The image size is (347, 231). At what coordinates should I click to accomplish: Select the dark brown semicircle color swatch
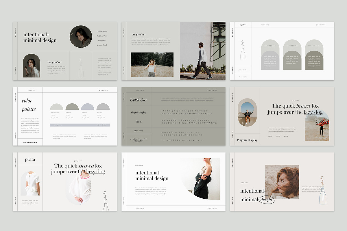tap(72, 107)
